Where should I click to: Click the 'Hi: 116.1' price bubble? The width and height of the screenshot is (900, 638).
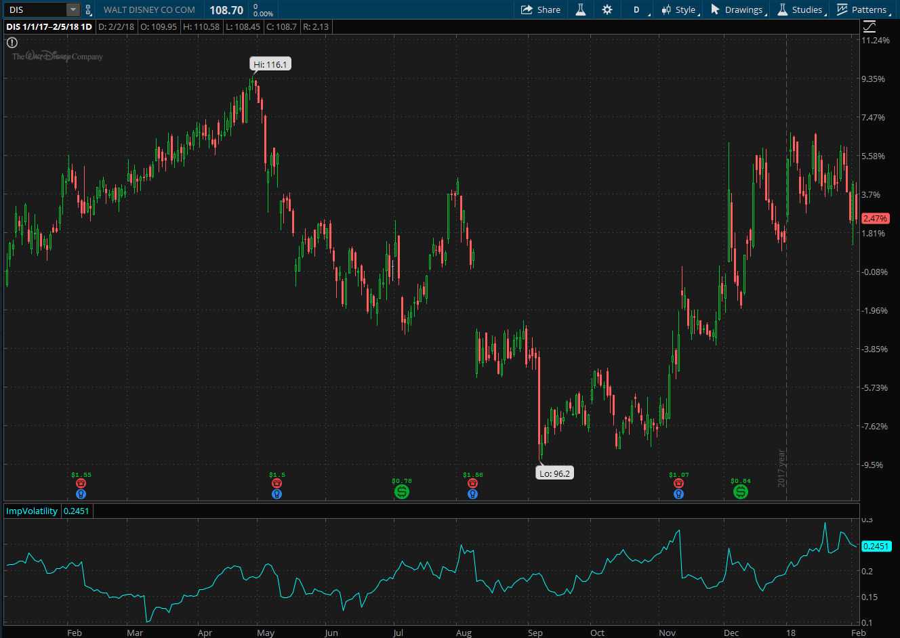coord(270,64)
